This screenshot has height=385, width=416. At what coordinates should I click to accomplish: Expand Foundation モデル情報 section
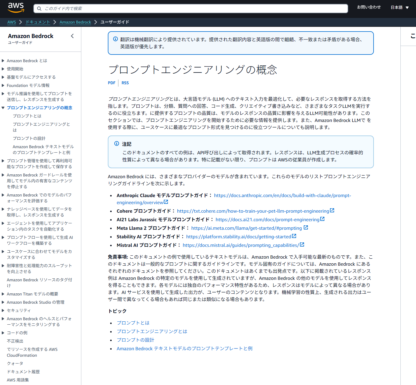[x=3, y=85]
